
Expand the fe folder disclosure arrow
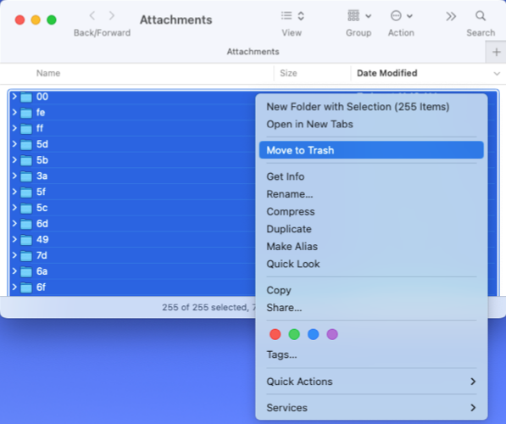pyautogui.click(x=14, y=112)
